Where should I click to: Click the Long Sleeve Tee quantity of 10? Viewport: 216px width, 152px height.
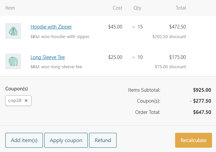click(140, 57)
